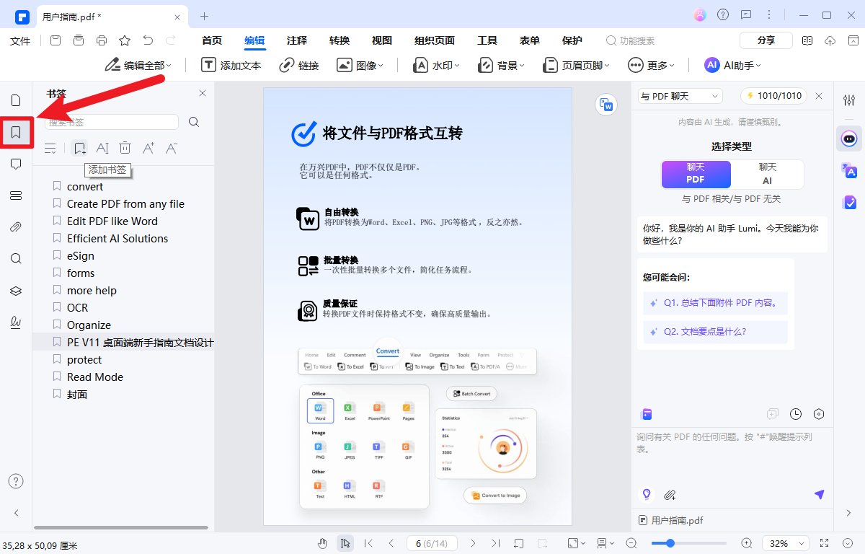
Task: Open the page thumbnails panel
Action: click(x=16, y=100)
